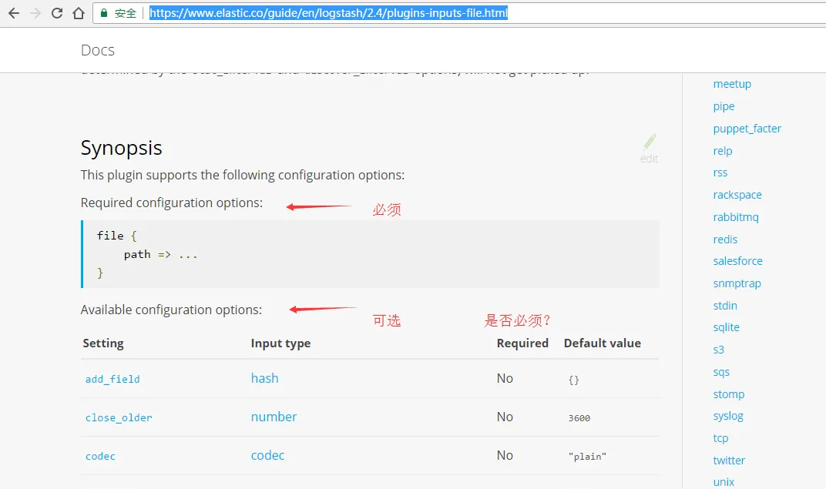Screen dimensions: 826x489
Task: Click the "file {" code line
Action: [x=117, y=236]
